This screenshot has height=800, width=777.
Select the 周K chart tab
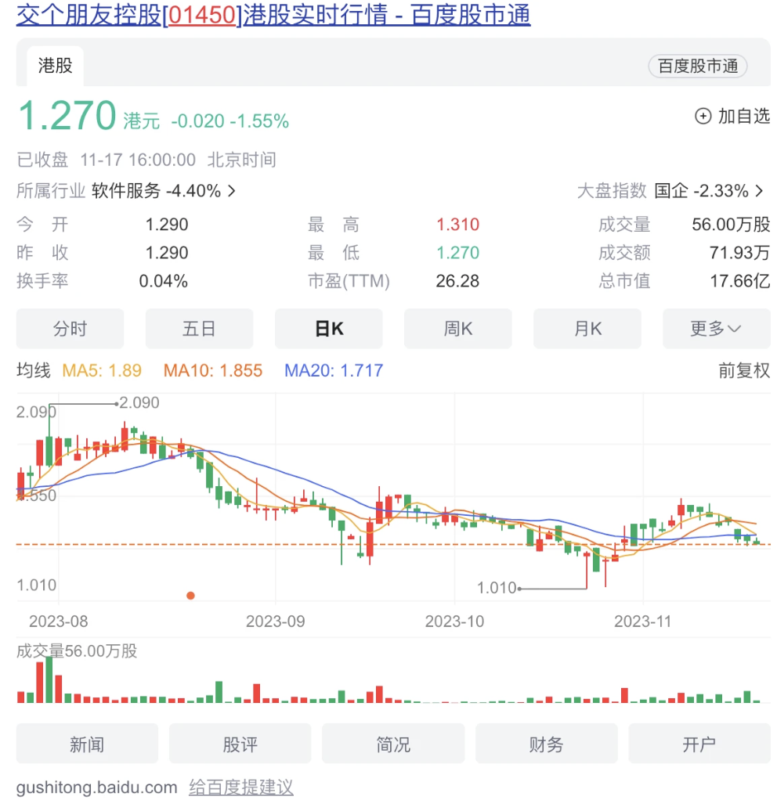(x=457, y=329)
